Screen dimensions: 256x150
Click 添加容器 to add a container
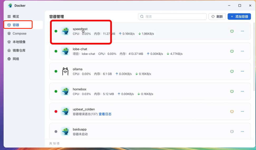(239, 17)
